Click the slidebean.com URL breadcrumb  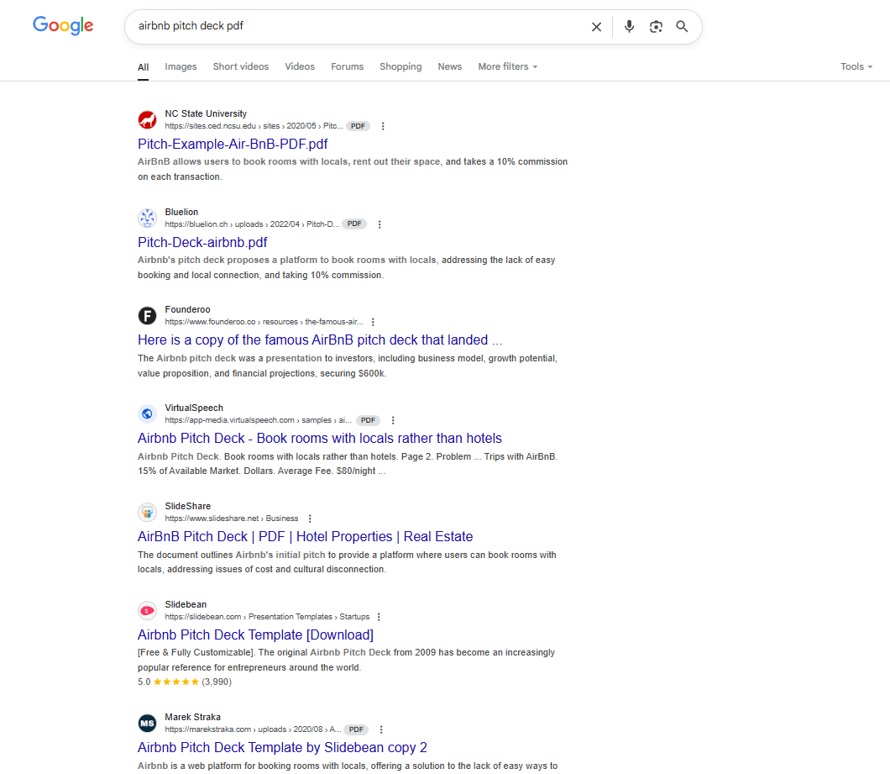pos(267,617)
